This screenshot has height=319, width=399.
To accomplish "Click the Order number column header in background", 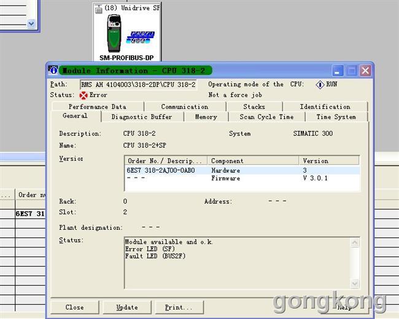I will click(31, 195).
